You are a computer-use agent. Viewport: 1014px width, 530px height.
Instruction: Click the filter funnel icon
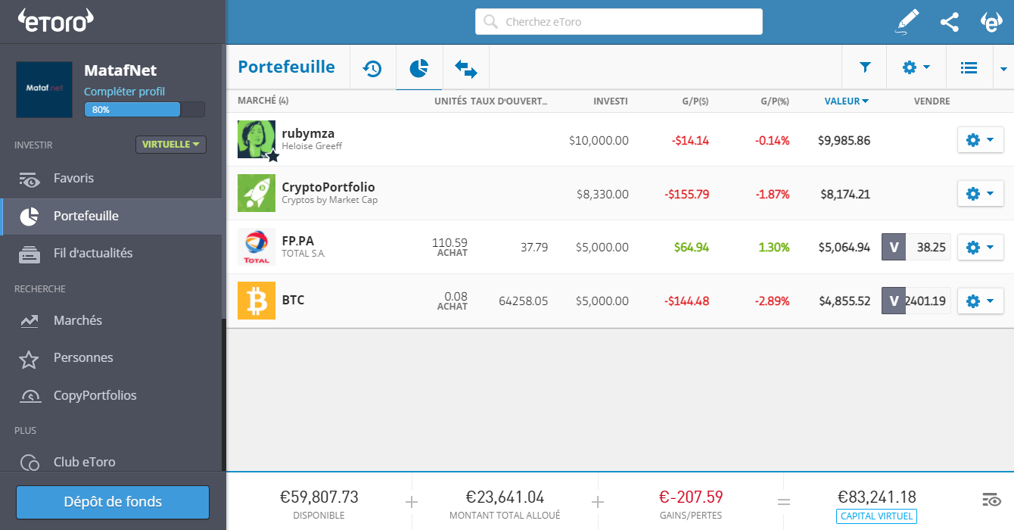click(866, 67)
